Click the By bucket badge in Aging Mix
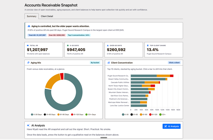This screenshot has height=140, width=213. pyautogui.click(x=95, y=63)
